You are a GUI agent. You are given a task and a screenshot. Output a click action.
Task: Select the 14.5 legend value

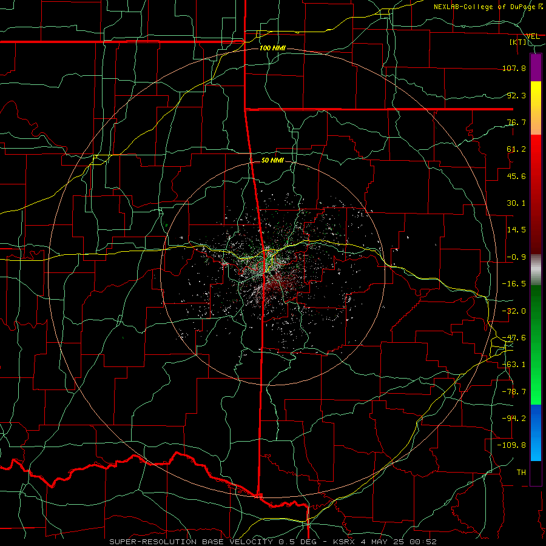point(516,230)
